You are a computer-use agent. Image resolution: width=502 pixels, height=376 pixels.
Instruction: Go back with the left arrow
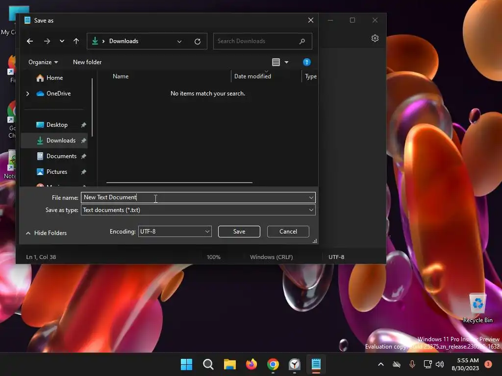30,41
